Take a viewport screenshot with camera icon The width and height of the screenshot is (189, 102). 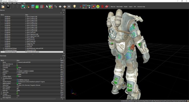[x=69, y=7]
